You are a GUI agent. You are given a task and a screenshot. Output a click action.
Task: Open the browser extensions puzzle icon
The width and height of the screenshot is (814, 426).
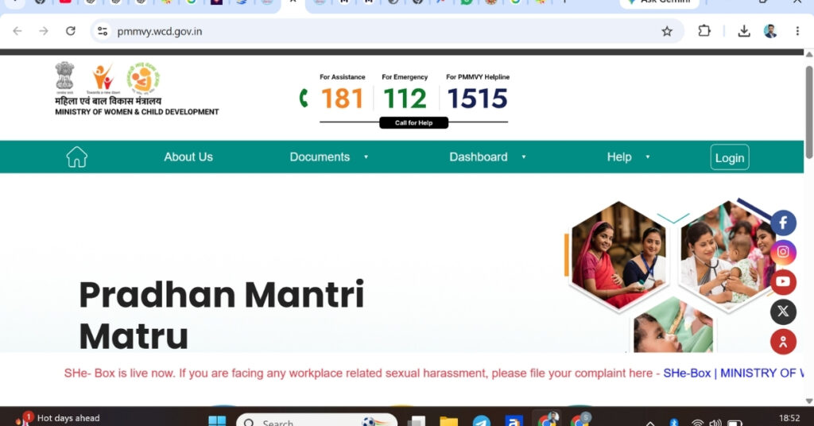(704, 31)
